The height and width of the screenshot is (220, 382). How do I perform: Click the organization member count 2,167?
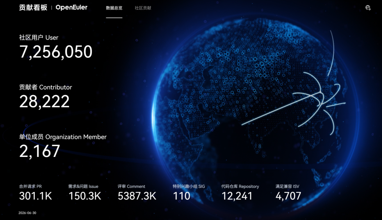pyautogui.click(x=40, y=151)
